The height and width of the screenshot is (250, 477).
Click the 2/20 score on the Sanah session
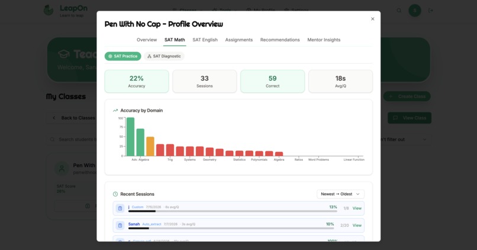tap(344, 225)
